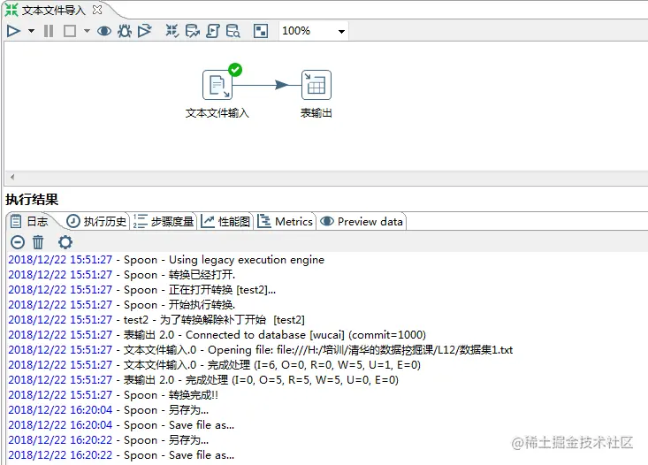This screenshot has height=465, width=648.
Task: Open the Metrics tab
Action: pos(286,222)
